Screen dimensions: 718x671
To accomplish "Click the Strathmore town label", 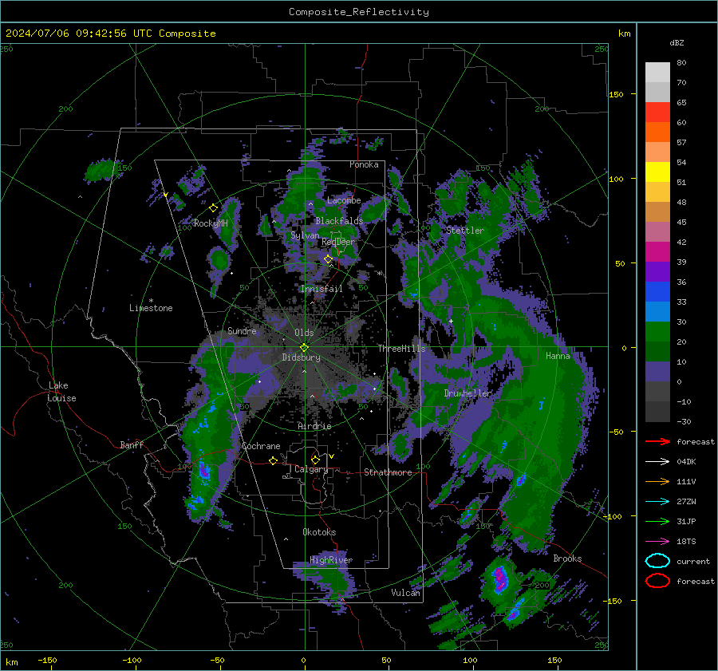I will tap(388, 472).
